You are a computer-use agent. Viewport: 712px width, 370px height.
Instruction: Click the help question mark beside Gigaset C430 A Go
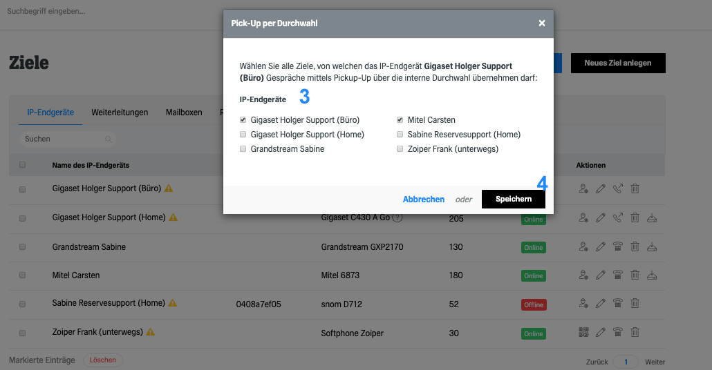(397, 217)
